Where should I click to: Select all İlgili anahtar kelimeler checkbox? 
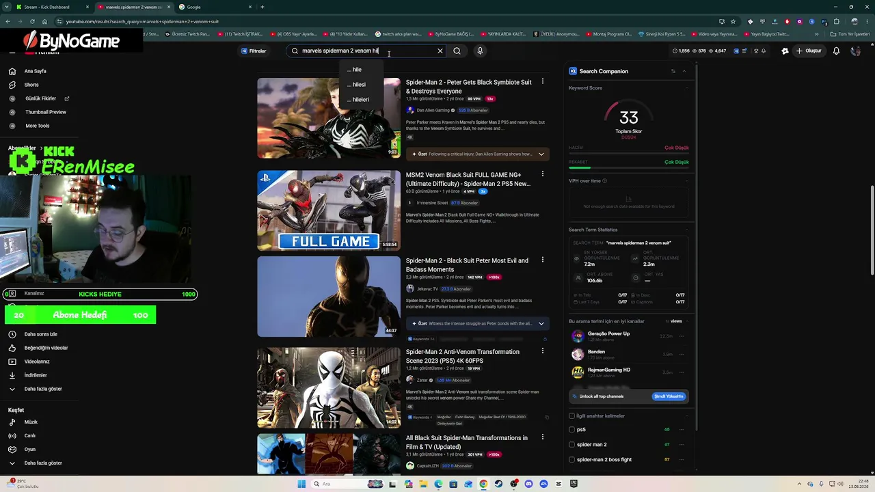[572, 416]
